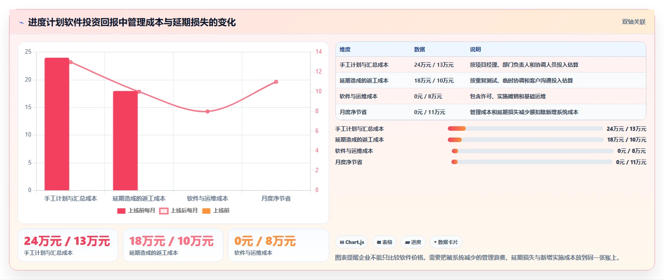Click the line point above 月度净节省
The height and width of the screenshot is (280, 664).
click(x=276, y=82)
